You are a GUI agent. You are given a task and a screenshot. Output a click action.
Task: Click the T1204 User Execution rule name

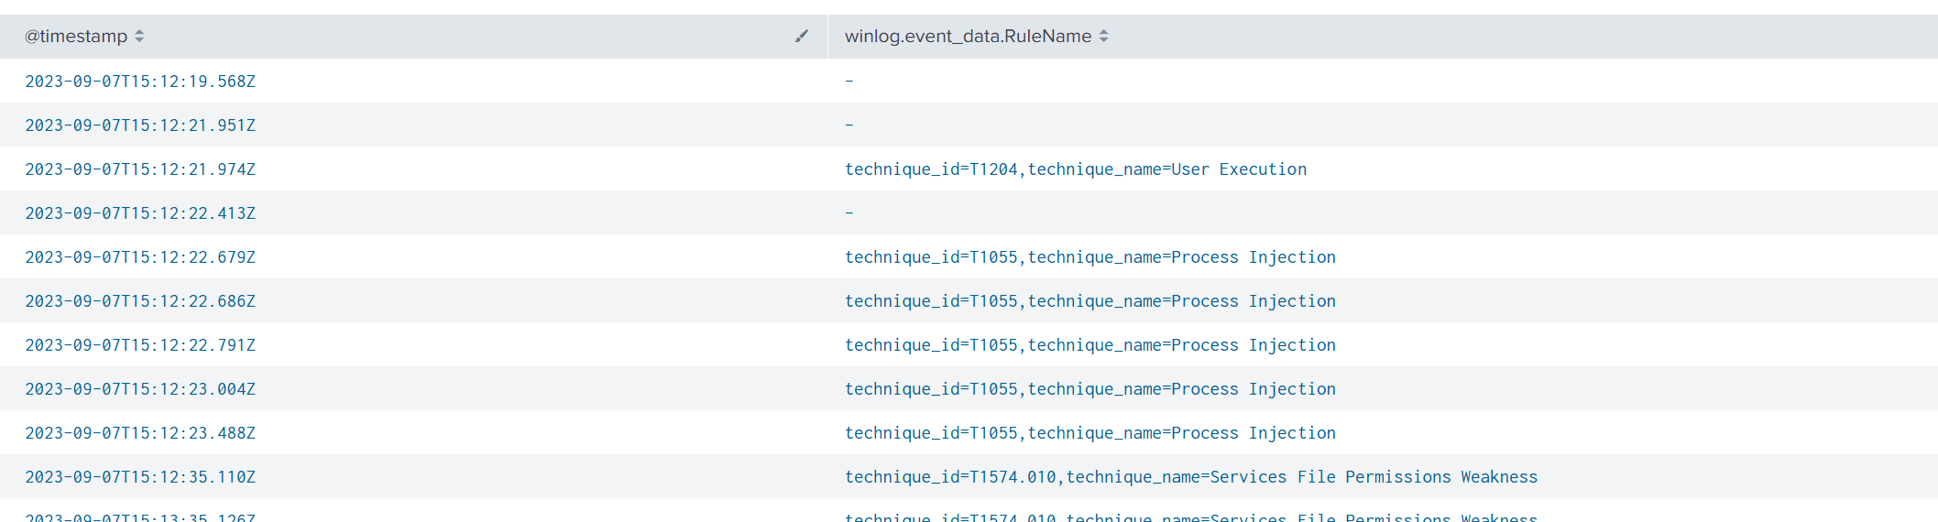pyautogui.click(x=1075, y=169)
